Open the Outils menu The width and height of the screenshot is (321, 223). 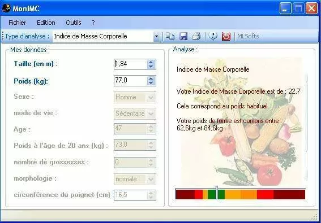(x=74, y=23)
